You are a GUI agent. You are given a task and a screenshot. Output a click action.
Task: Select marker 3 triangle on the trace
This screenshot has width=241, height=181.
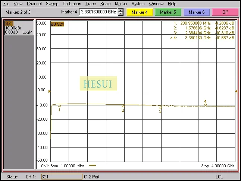pos(160,107)
